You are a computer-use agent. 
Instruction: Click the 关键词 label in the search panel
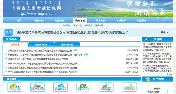pyautogui.click(x=157, y=89)
